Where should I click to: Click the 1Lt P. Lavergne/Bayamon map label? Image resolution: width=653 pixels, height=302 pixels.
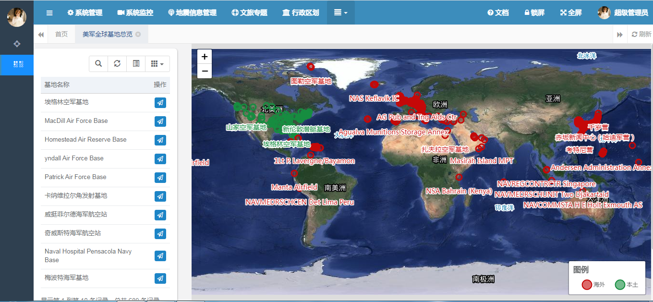[314, 161]
